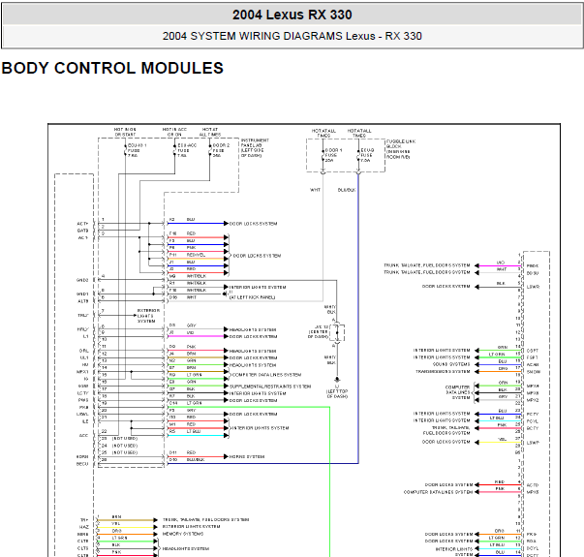Click the '2004 Lexus RX 330' title
Viewport: 584px width, 557px height.
[292, 15]
